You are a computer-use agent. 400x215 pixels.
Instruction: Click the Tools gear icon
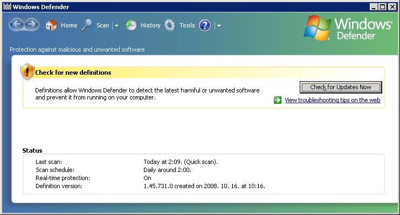170,25
